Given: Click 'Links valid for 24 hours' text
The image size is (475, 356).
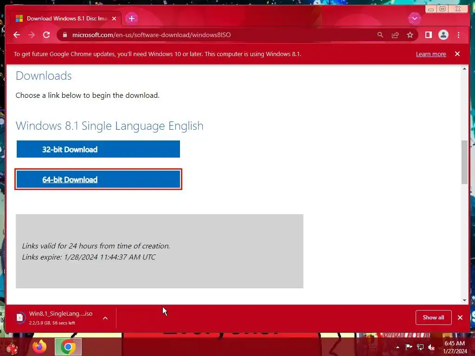Looking at the screenshot, I should (96, 246).
